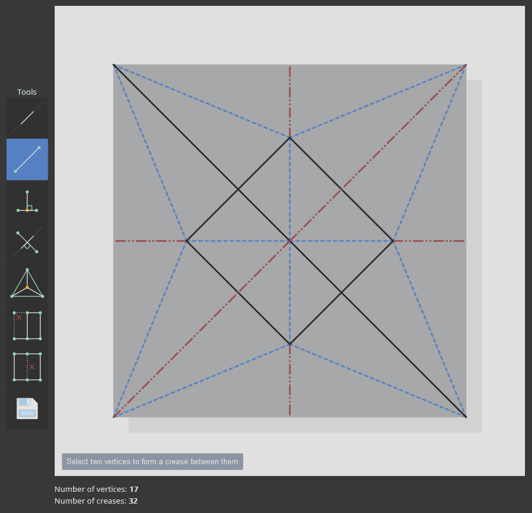Click the floppy disk save icon
Screen dimensions: 532x513
[27, 408]
